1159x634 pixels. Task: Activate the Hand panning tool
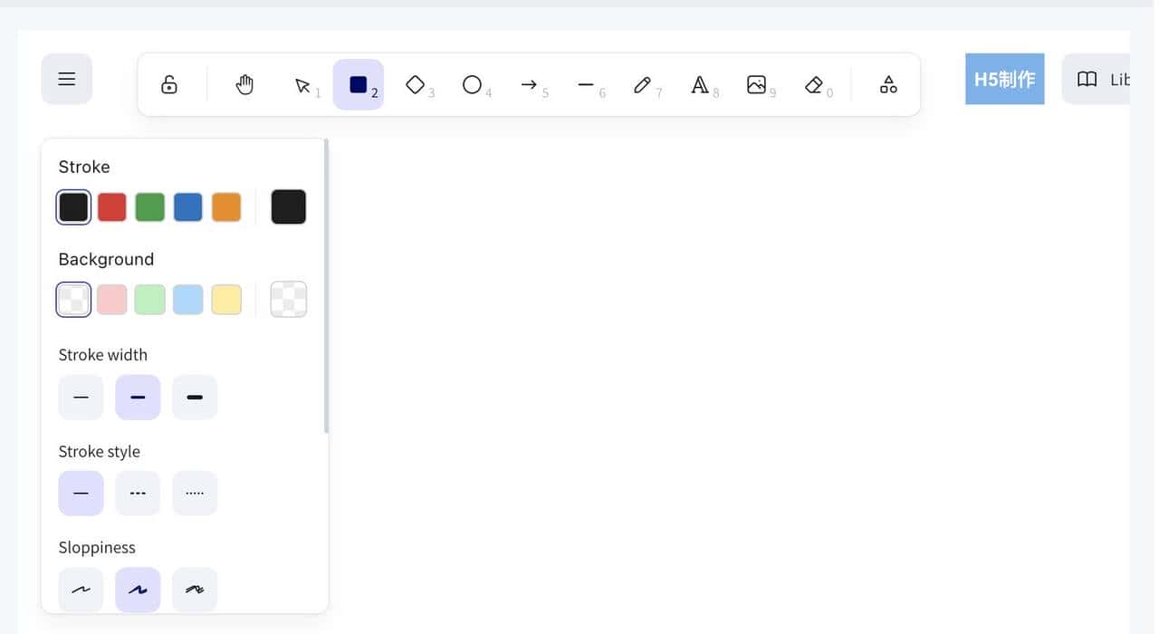244,82
